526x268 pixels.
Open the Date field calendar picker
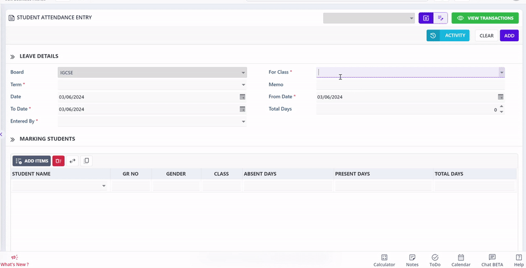[x=242, y=97]
